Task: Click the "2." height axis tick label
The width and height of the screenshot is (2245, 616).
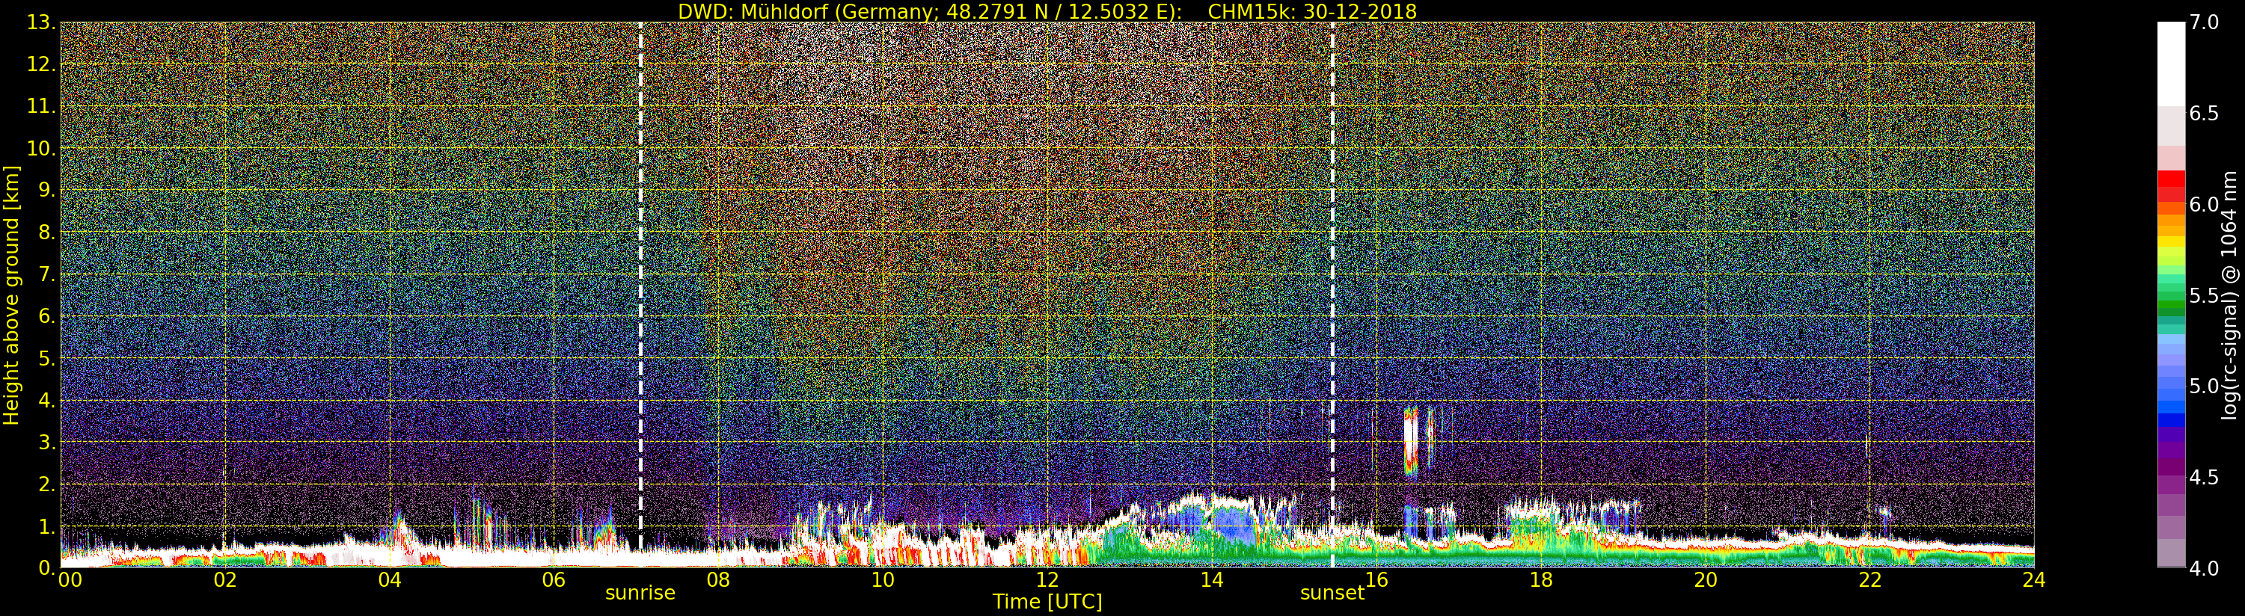Action: click(x=46, y=484)
